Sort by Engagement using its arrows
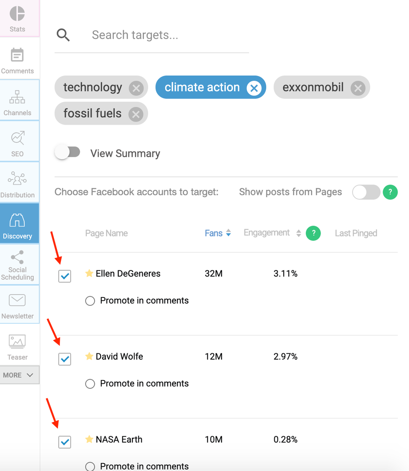The image size is (409, 471). pyautogui.click(x=298, y=234)
